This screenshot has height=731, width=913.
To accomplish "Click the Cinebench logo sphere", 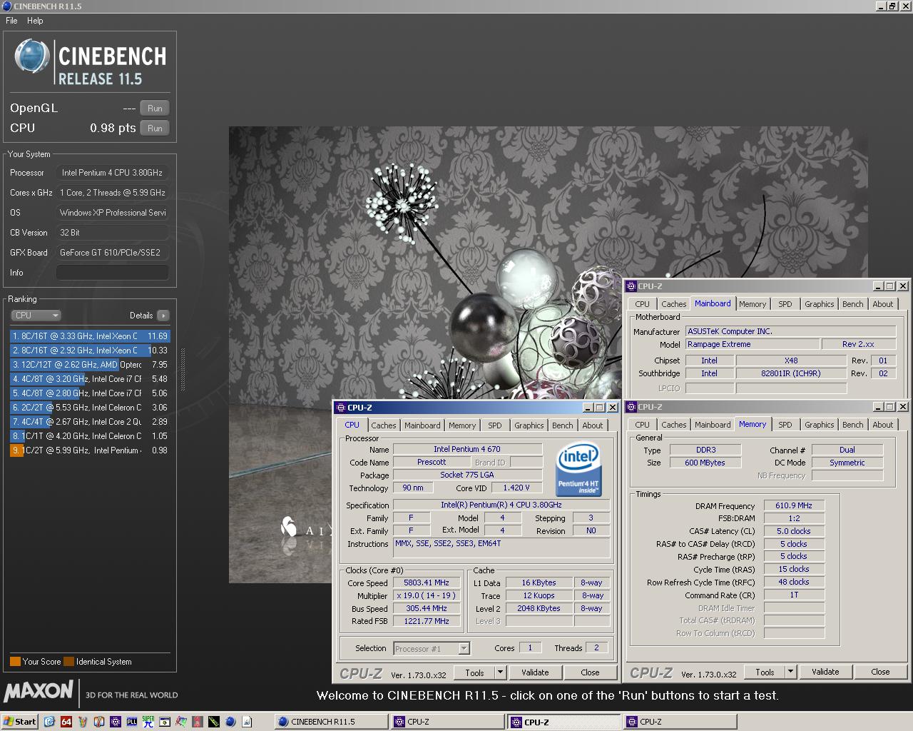I will click(31, 57).
